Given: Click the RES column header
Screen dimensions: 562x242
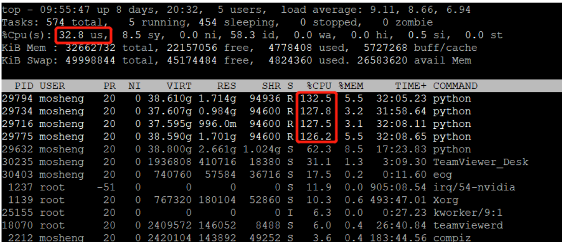Looking at the screenshot, I should pos(227,86).
